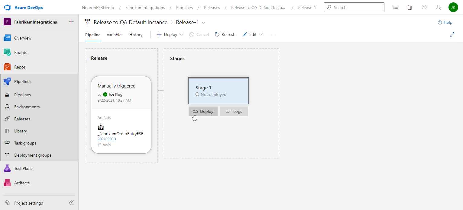Click the FabrikamIntegrations project avatar icon
The height and width of the screenshot is (210, 463).
[x=7, y=22]
